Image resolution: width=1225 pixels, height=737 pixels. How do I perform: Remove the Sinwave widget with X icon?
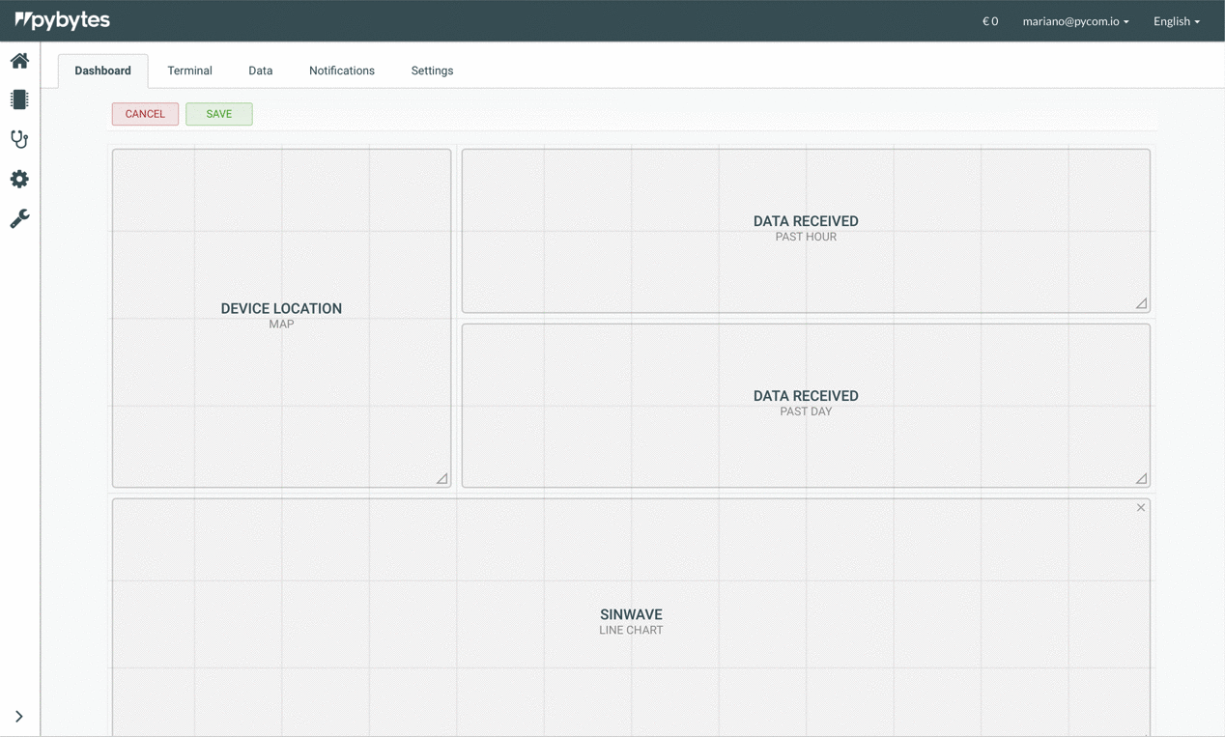(1141, 507)
